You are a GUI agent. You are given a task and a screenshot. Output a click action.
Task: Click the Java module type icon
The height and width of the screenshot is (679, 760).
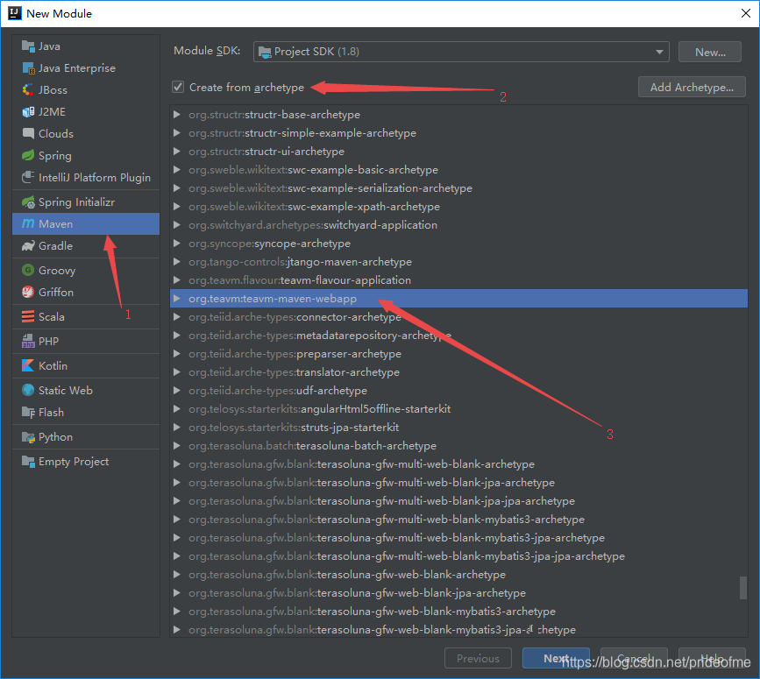click(x=28, y=46)
